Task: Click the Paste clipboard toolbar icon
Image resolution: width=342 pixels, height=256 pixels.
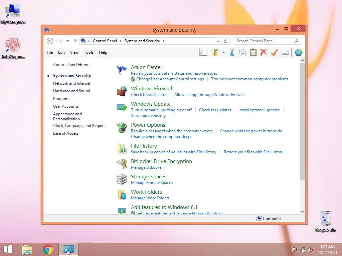Action: tap(253, 52)
